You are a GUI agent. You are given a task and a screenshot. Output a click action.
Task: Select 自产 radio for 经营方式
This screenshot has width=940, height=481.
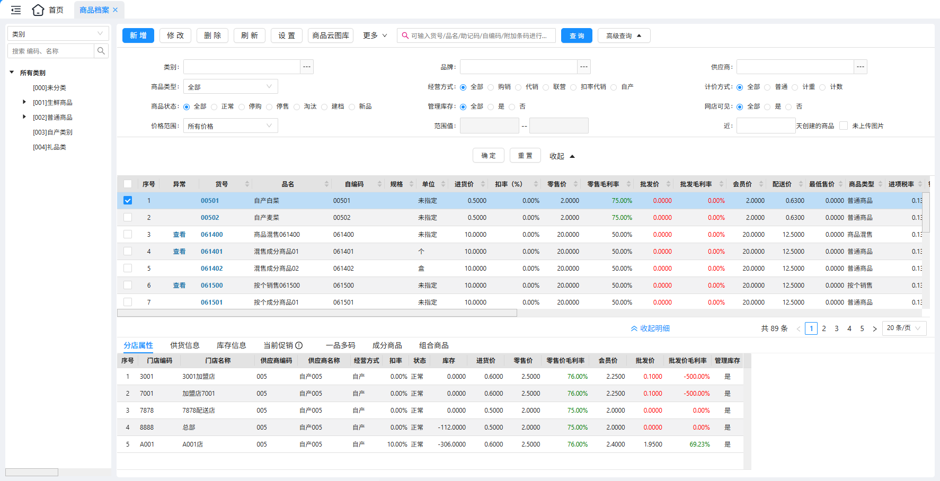pos(614,87)
